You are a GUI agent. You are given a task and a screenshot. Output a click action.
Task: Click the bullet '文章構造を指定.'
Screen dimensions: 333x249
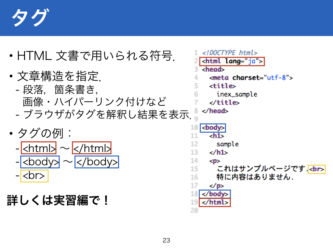(59, 76)
